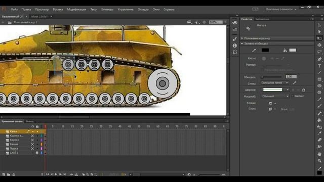Select the Eyedropper tool
This screenshot has height=182, width=324.
pyautogui.click(x=319, y=133)
